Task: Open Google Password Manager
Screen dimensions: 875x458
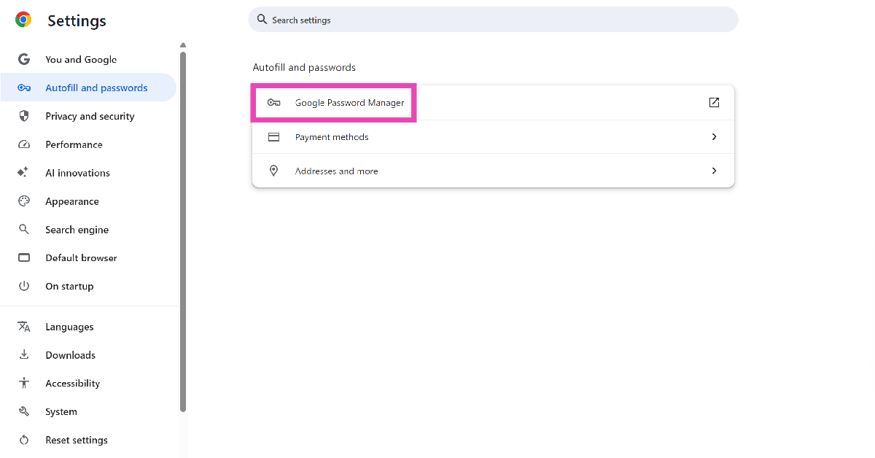Action: coord(493,103)
